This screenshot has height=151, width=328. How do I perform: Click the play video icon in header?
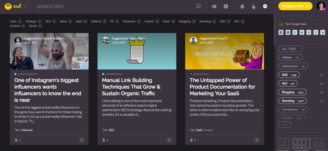click(x=226, y=6)
